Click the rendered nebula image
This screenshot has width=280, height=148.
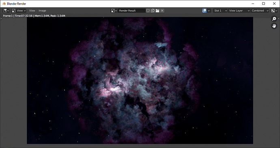tap(140, 80)
